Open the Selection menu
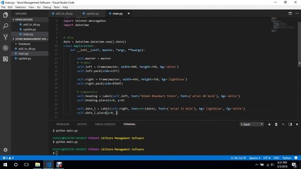This screenshot has width=301, height=169. coord(21,8)
